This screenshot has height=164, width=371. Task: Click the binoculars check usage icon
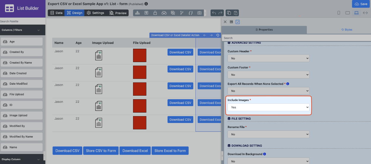click(x=164, y=13)
